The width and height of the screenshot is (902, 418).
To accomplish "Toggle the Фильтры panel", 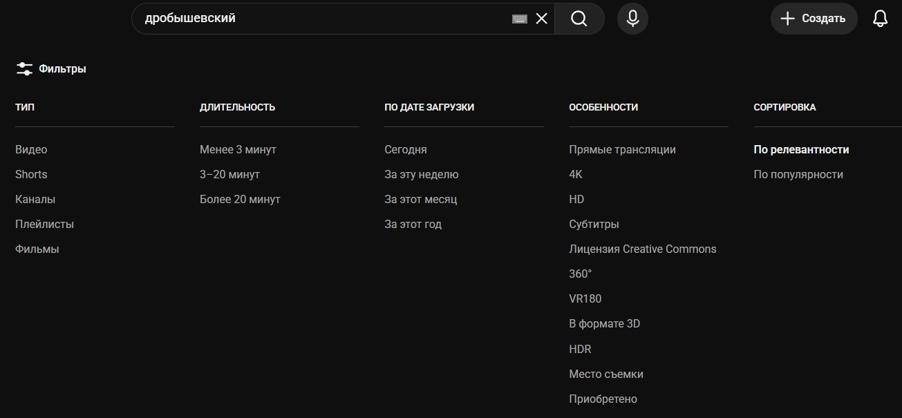I will [x=51, y=69].
